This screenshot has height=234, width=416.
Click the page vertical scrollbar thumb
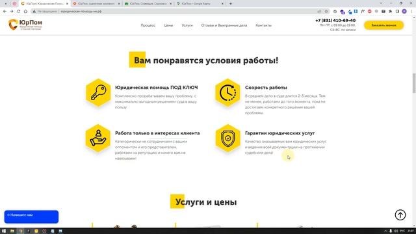pos(414,83)
